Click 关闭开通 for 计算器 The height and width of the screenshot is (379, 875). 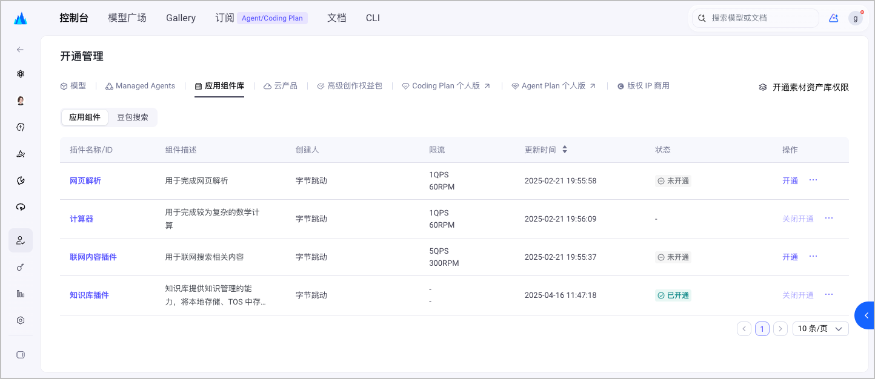pos(798,219)
